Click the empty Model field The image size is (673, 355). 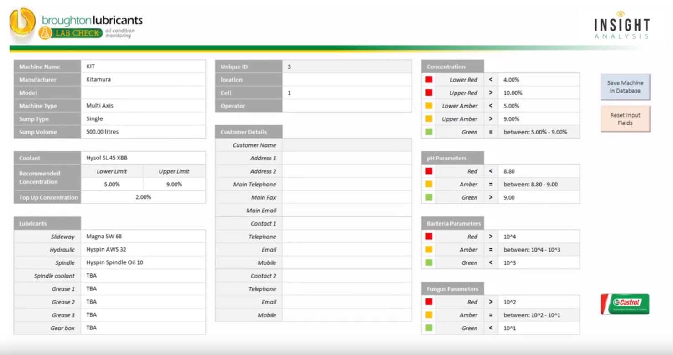(x=143, y=93)
